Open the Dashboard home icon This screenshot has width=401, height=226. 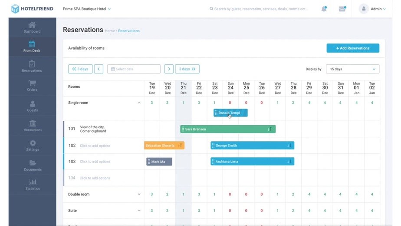coord(32,25)
